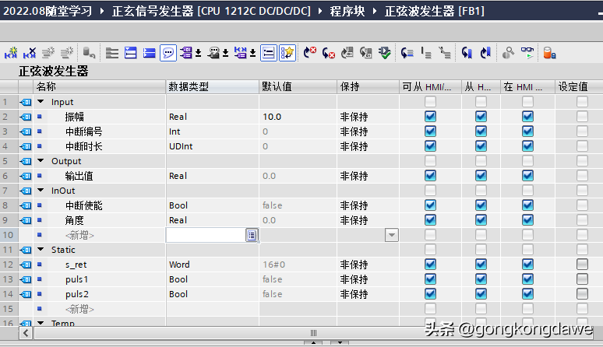Uncheck HMI accessible checkbox for 振幅 row
The width and height of the screenshot is (603, 347).
(430, 117)
